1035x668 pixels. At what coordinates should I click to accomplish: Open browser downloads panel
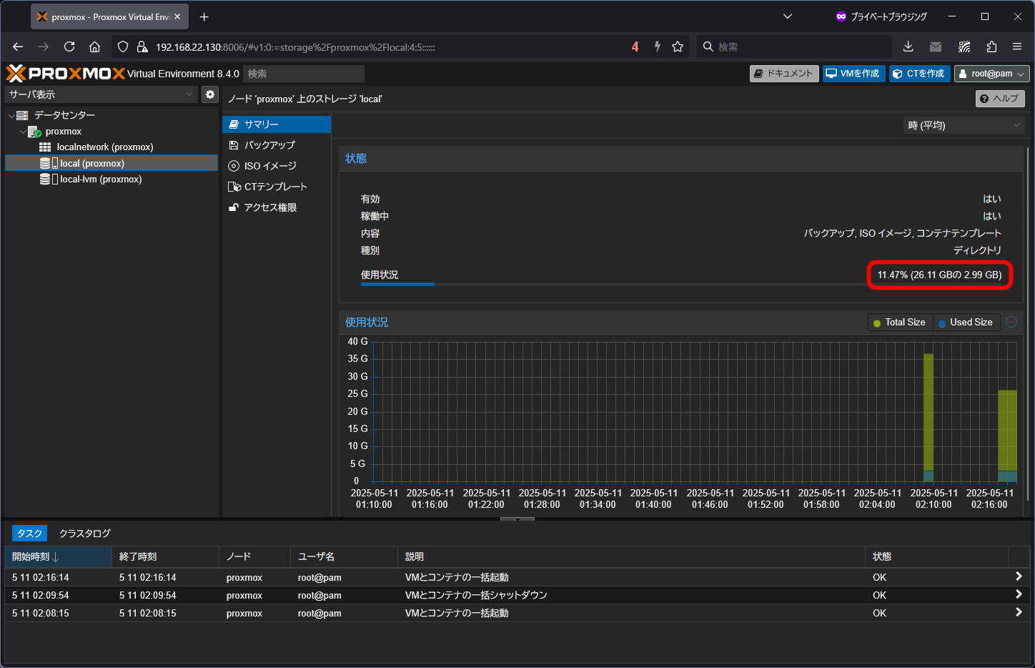pos(908,46)
